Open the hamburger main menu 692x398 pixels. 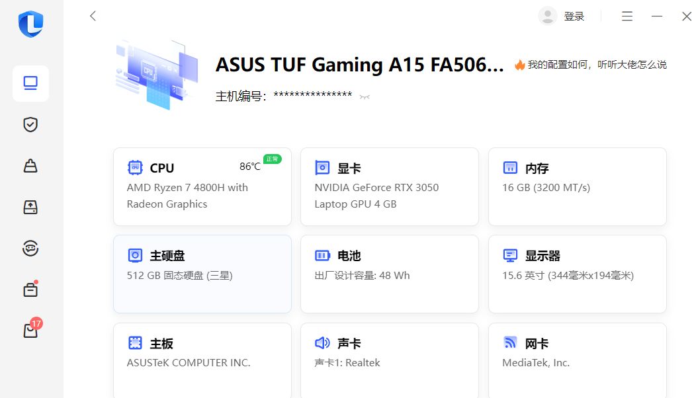(627, 17)
